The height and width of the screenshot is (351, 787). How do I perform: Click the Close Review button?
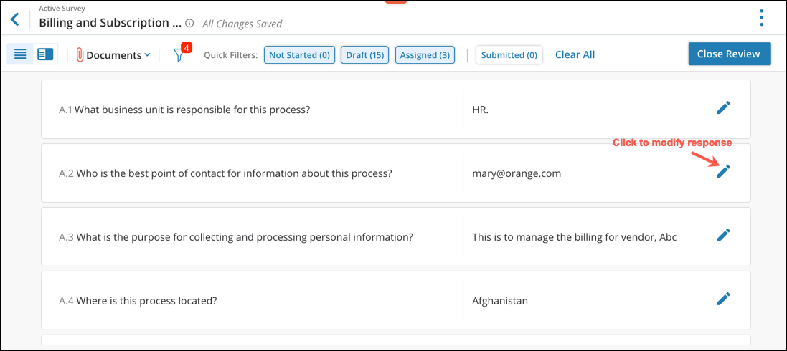pyautogui.click(x=730, y=54)
